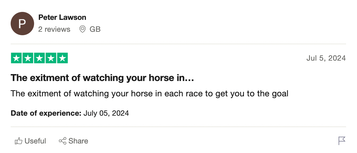The width and height of the screenshot is (357, 153).
Task: Open Peter Lawson's reviewer profile
Action: (62, 17)
